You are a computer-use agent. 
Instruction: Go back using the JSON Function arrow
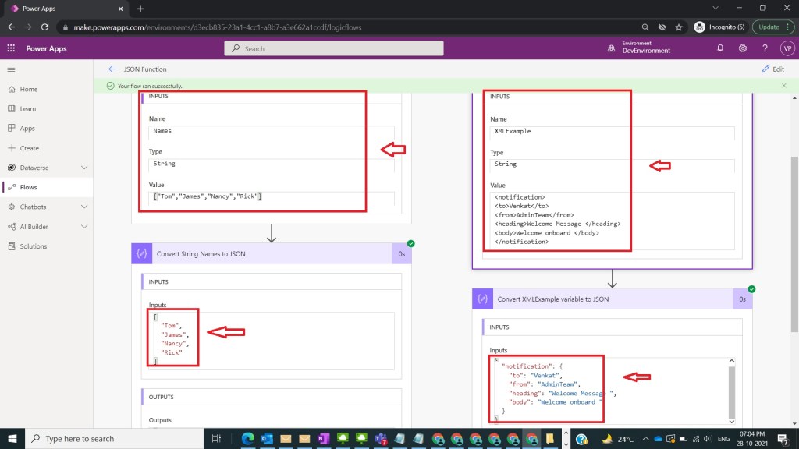pos(112,69)
